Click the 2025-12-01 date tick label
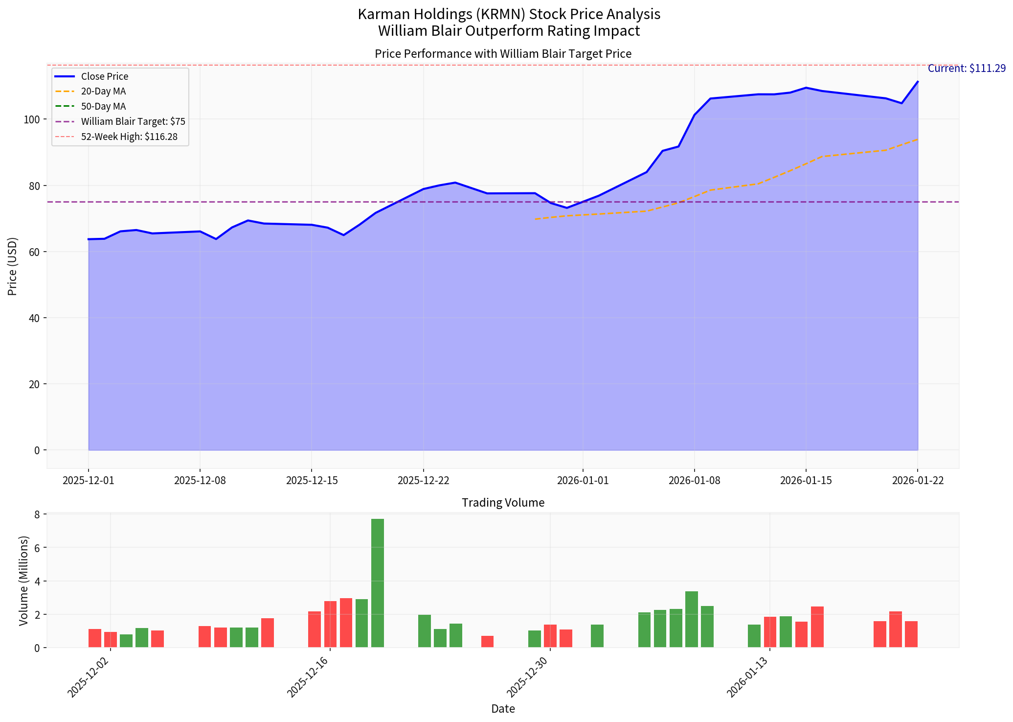Image resolution: width=1013 pixels, height=722 pixels. 89,481
